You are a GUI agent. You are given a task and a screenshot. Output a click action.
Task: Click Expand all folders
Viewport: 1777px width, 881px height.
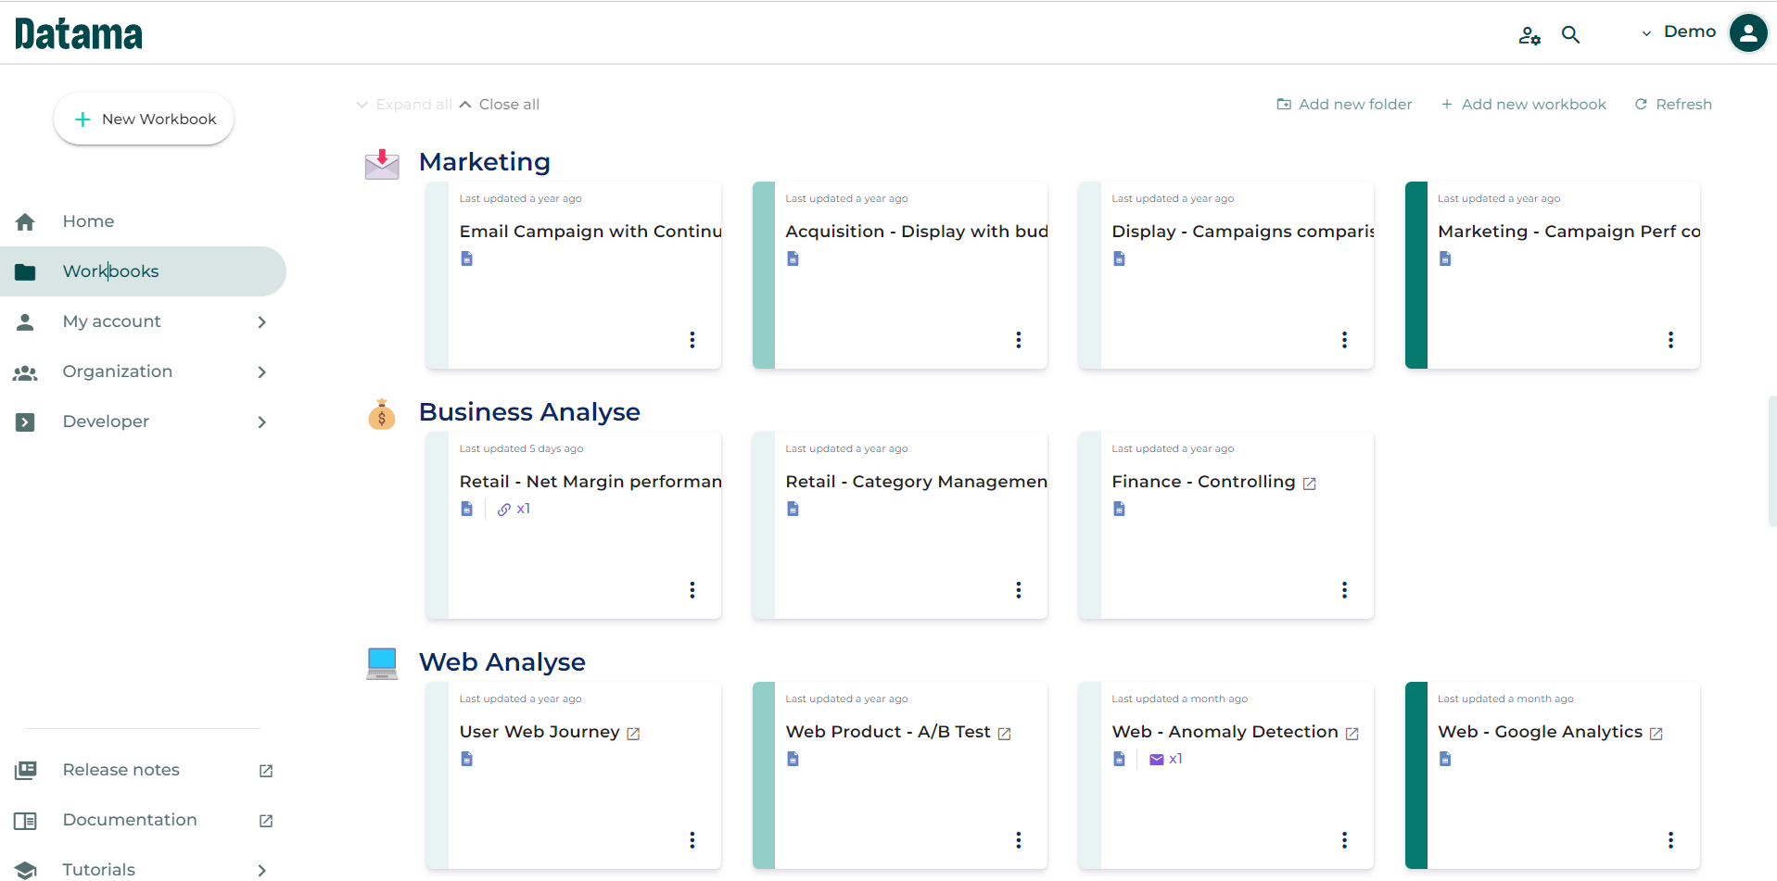(x=404, y=105)
